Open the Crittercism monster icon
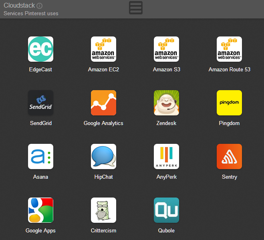 (x=103, y=210)
